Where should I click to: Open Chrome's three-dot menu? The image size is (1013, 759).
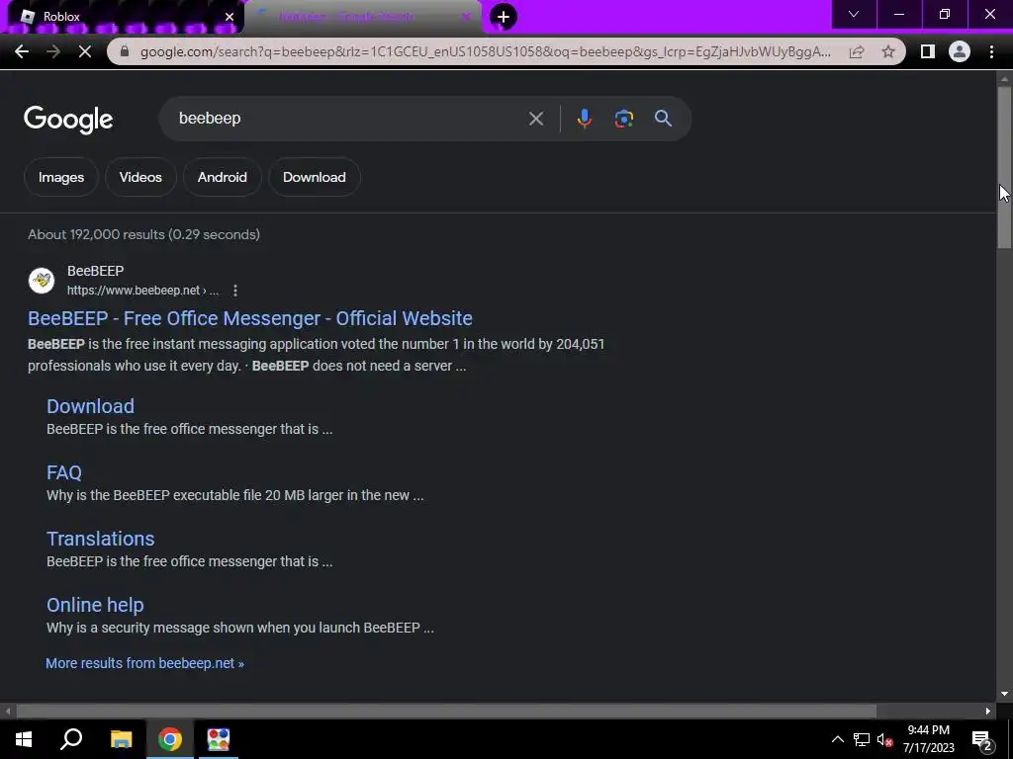pyautogui.click(x=991, y=51)
